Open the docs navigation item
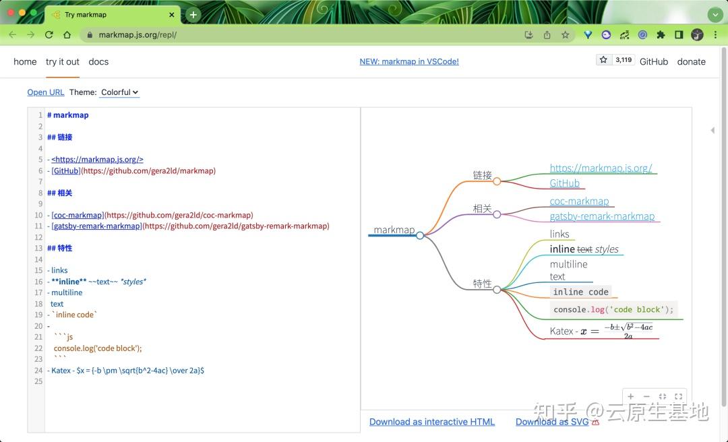 coord(98,61)
